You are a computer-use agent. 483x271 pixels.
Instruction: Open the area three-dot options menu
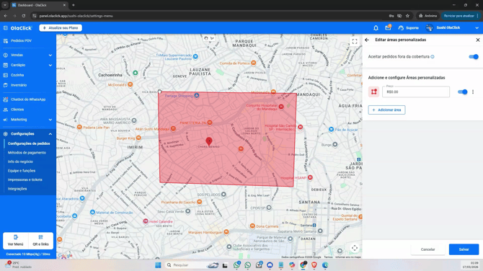click(x=473, y=92)
